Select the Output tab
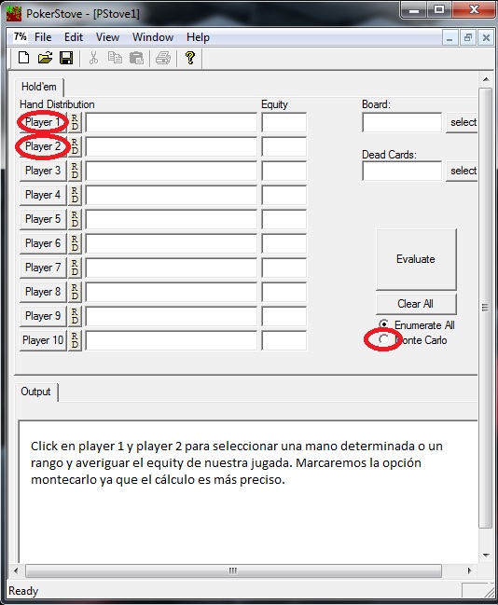Image resolution: width=498 pixels, height=605 pixels. [35, 392]
